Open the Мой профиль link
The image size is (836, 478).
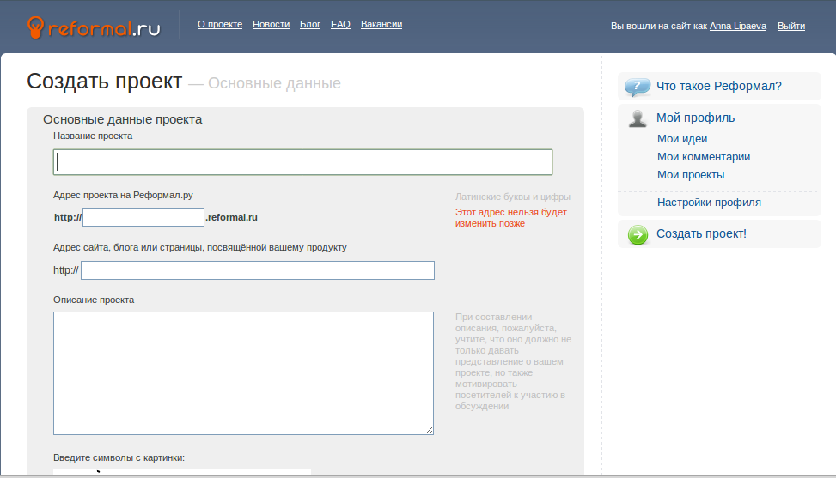click(x=695, y=118)
